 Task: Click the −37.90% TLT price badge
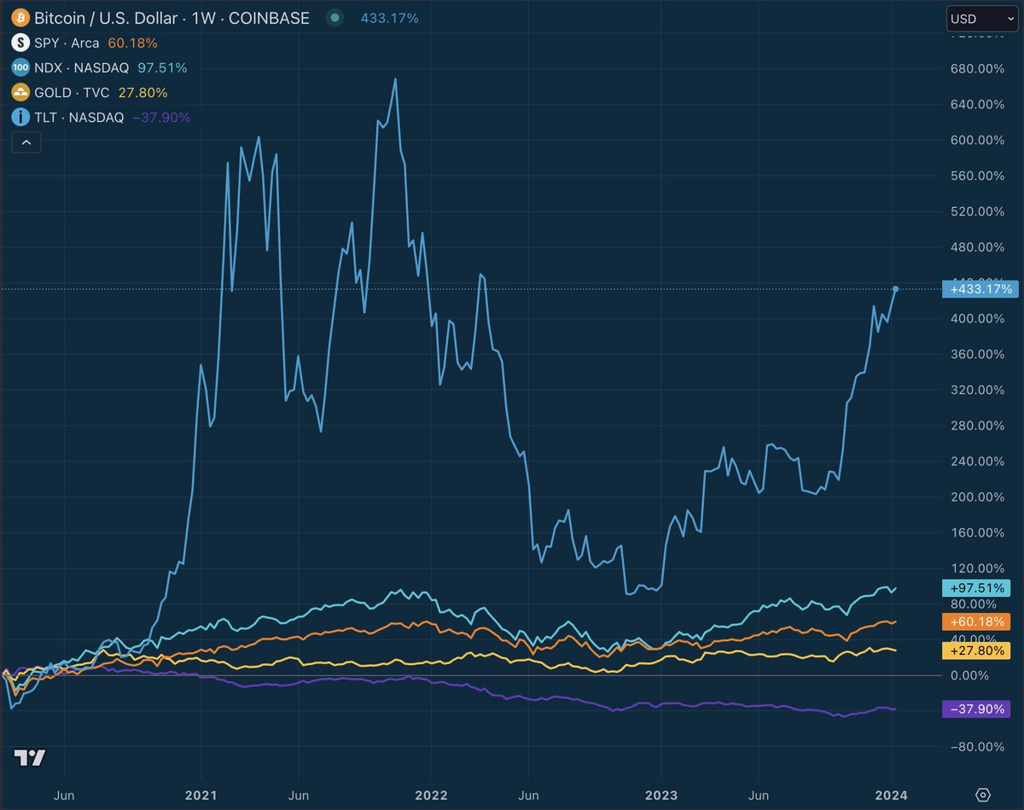[x=975, y=708]
